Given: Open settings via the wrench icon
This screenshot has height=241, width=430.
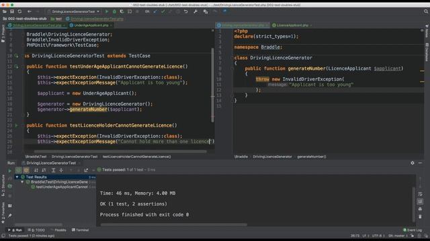Looking at the screenshot, I should point(196,11).
